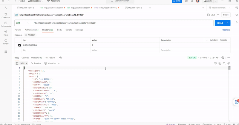Screen dimensions: 239x125
Task: Toggle line wrap icon in response
Action: 215,63
